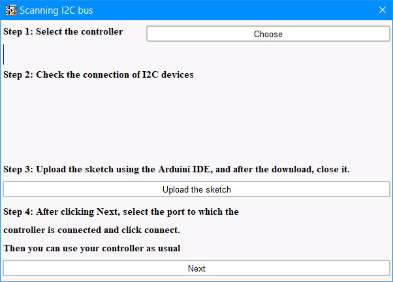
Task: Click the 'I2C devices' text in Step 2
Action: 168,74
